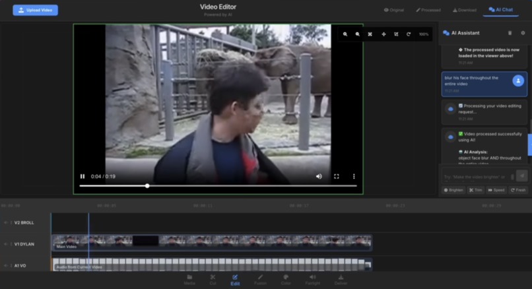The height and width of the screenshot is (289, 532).
Task: Enter fullscreen in the video player
Action: pyautogui.click(x=337, y=176)
